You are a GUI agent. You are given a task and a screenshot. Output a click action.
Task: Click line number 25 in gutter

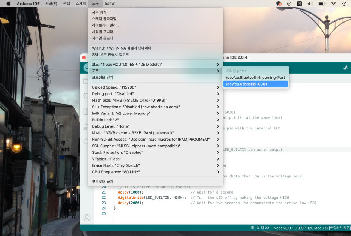pyautogui.click(x=103, y=213)
